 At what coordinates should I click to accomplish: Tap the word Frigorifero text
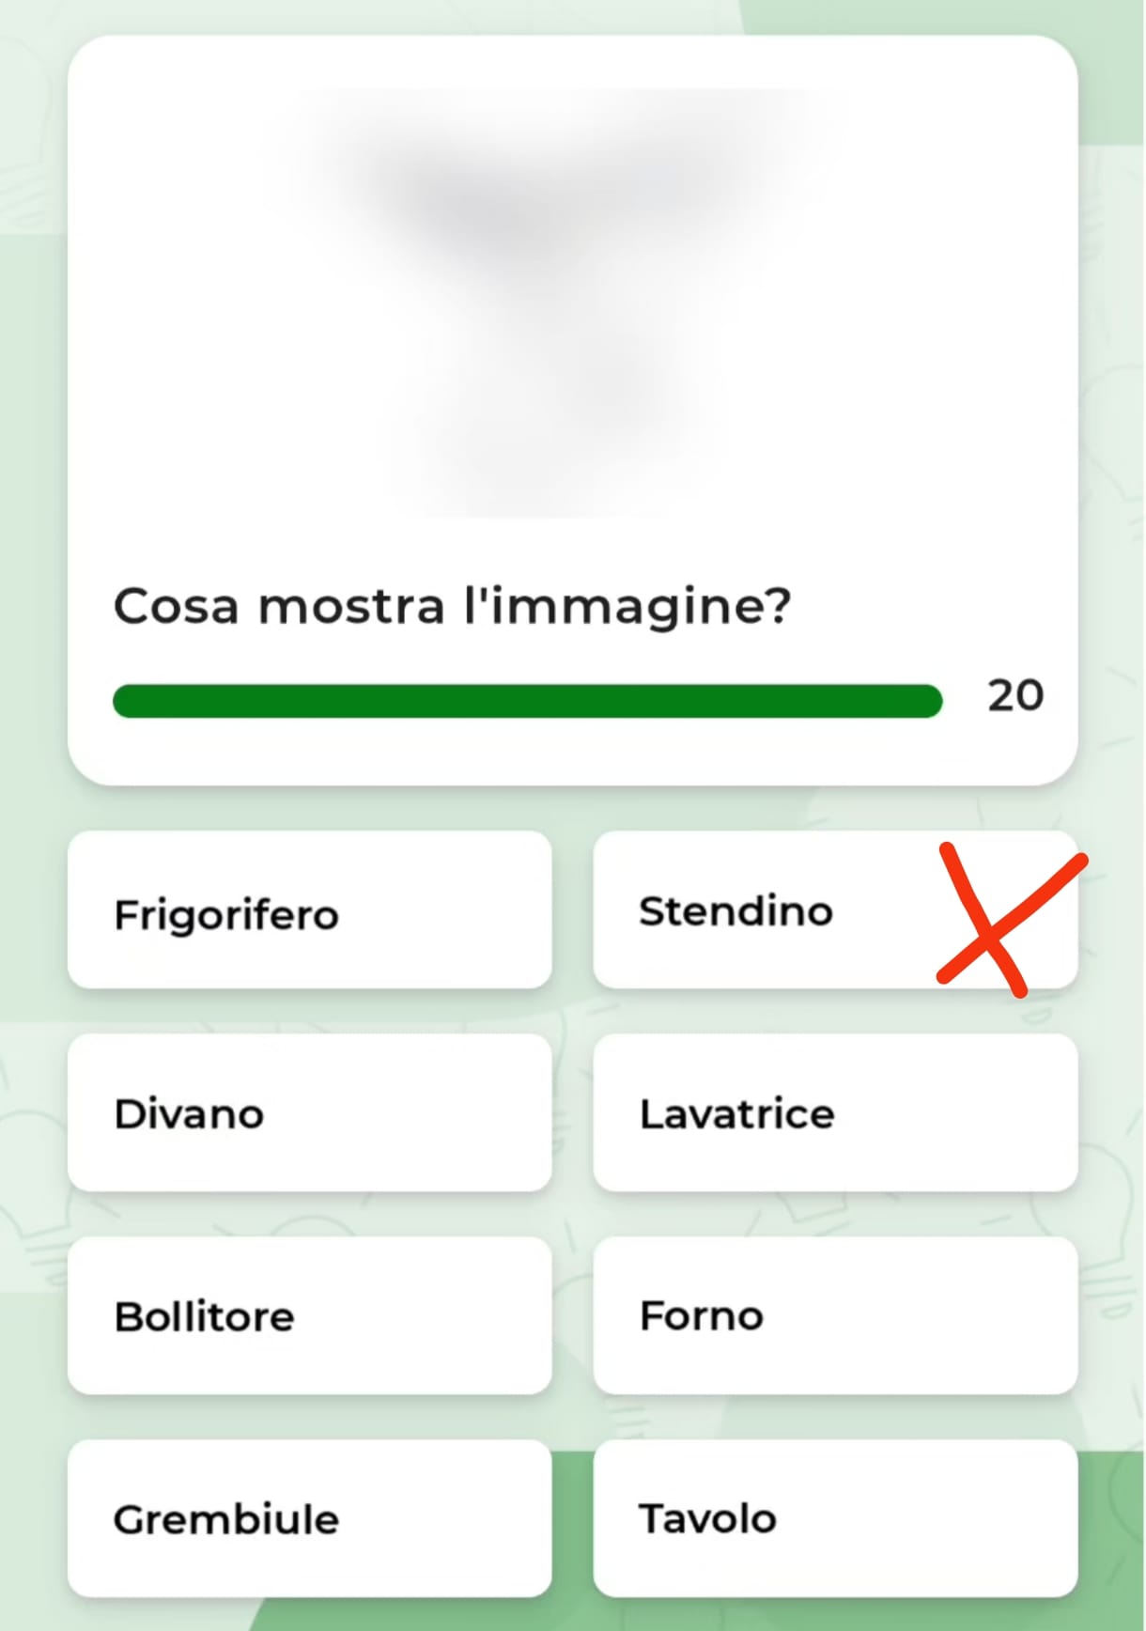coord(226,915)
